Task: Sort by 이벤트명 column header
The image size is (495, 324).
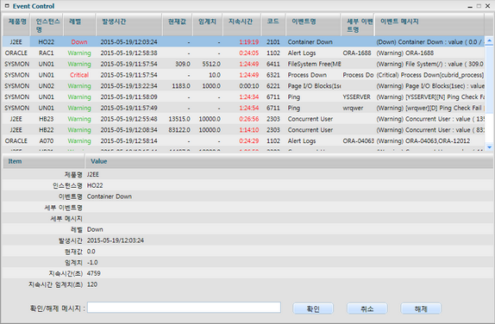Action: pyautogui.click(x=313, y=25)
